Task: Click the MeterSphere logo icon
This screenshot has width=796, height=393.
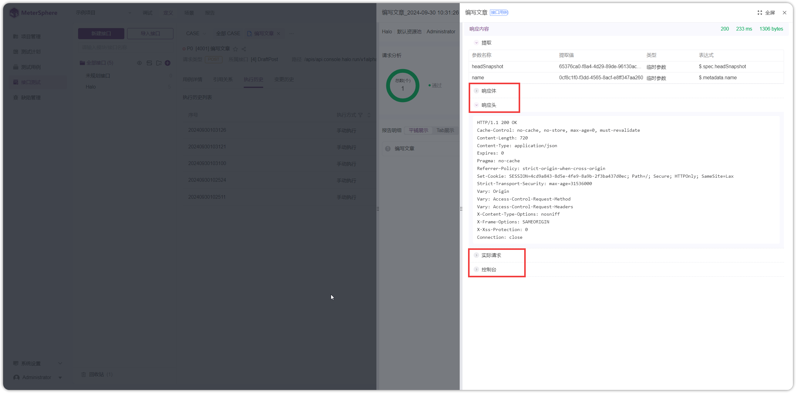Action: click(x=14, y=13)
